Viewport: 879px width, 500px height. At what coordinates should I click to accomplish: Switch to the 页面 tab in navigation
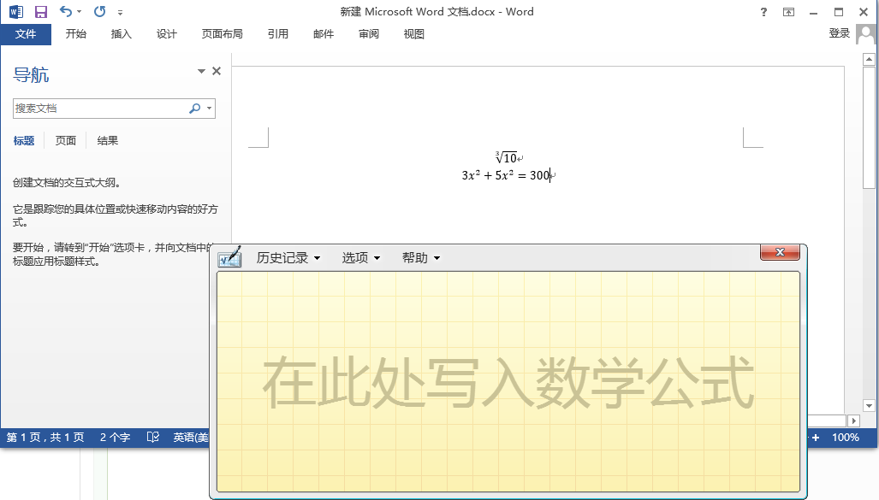point(66,141)
